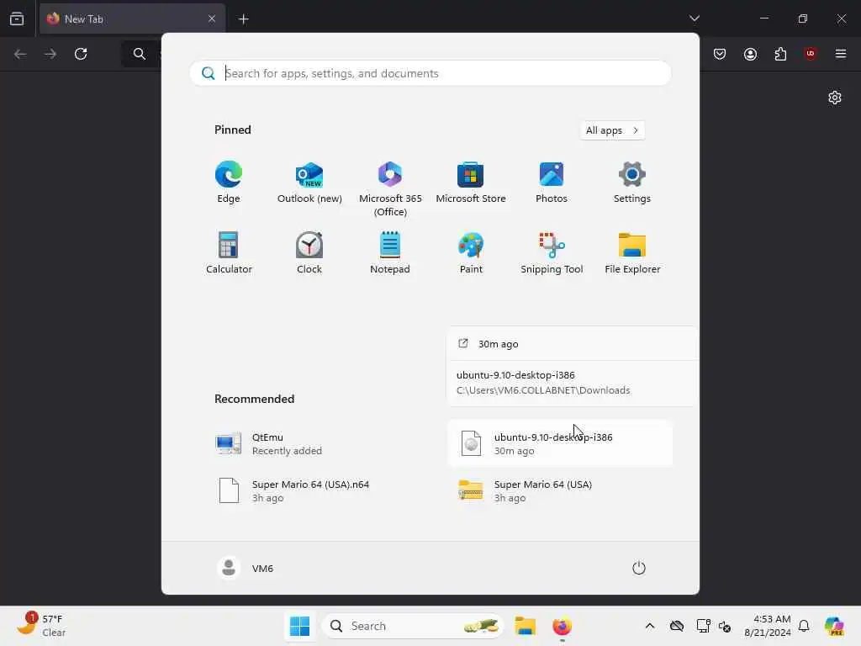Open a new tab with the plus button
The width and height of the screenshot is (861, 646).
click(x=243, y=19)
